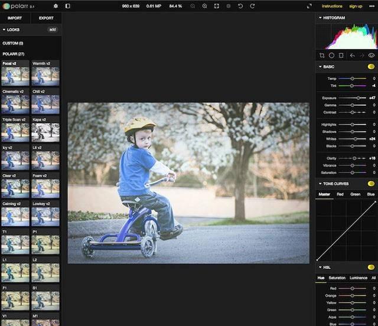Open the HSL Saturation tab
Image resolution: width=378 pixels, height=326 pixels.
(337, 278)
